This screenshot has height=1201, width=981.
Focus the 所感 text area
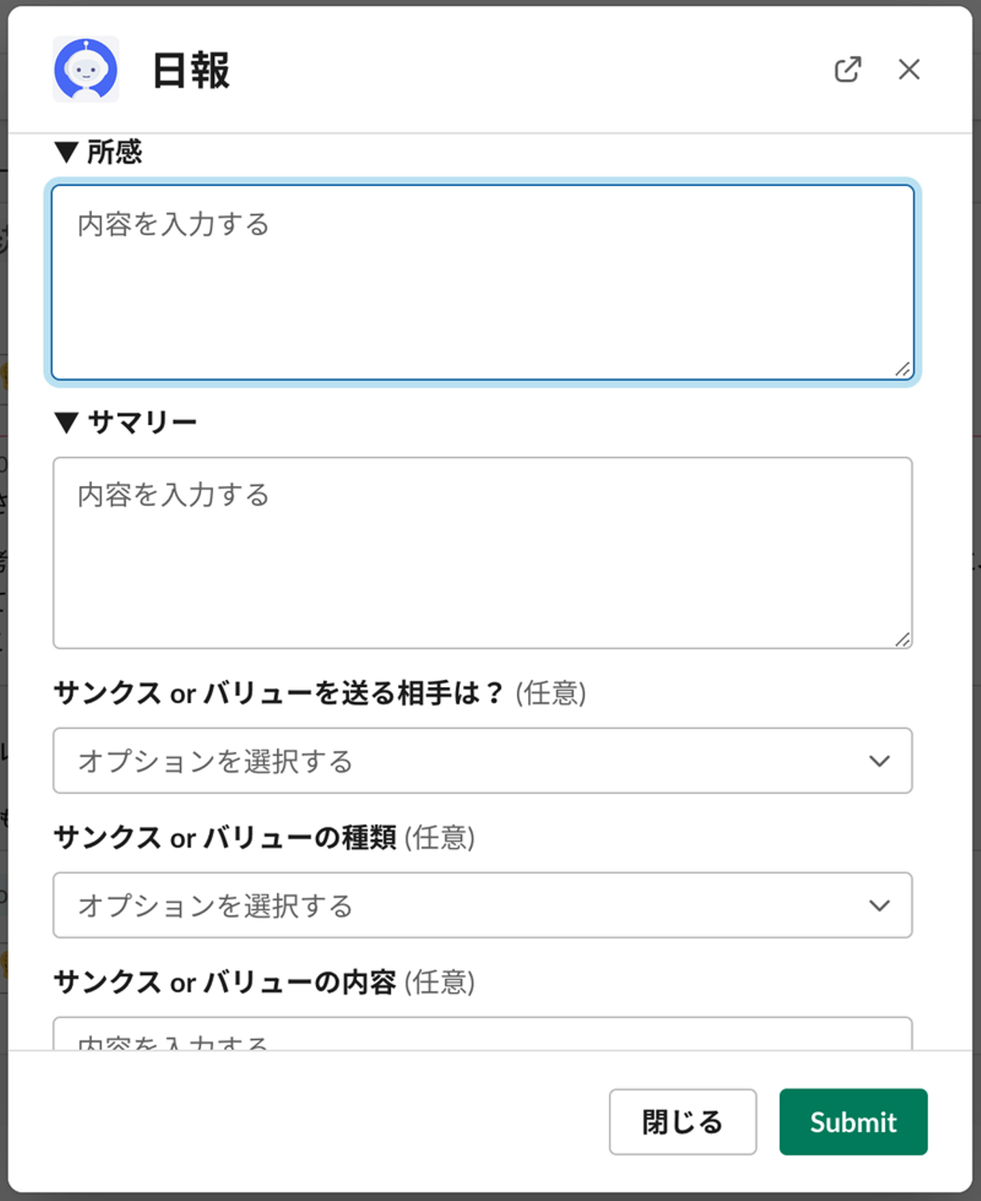[482, 283]
